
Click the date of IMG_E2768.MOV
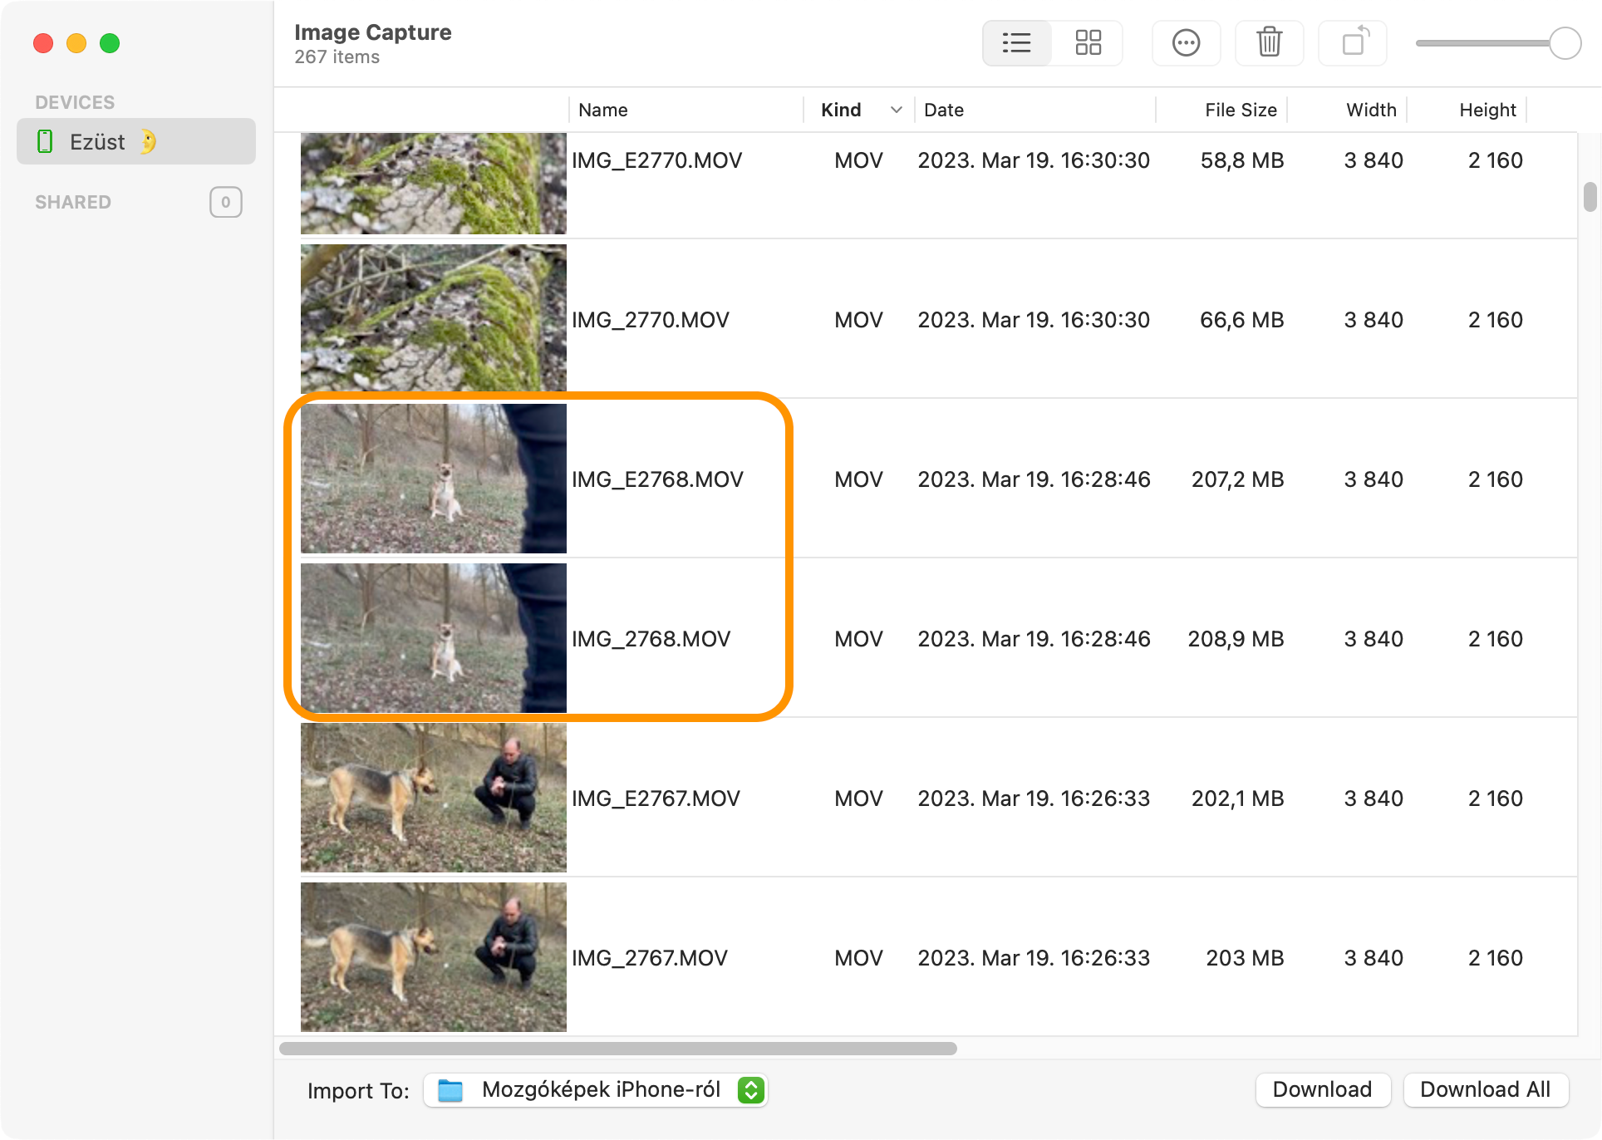coord(1034,479)
